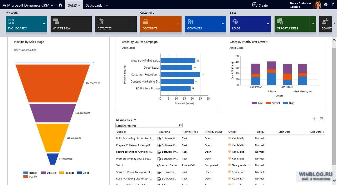Click the 3D Printers Promo bar
This screenshot has height=185, width=337.
click(x=175, y=89)
